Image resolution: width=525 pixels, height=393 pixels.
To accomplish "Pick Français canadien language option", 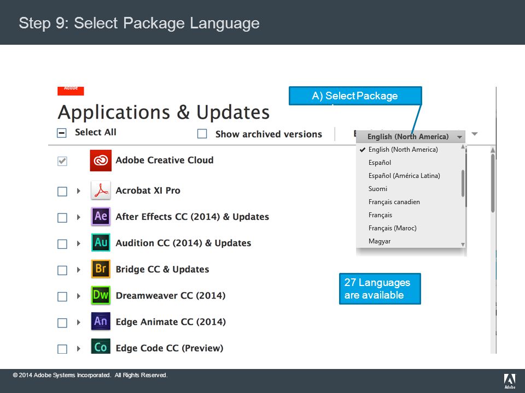I will [x=394, y=202].
